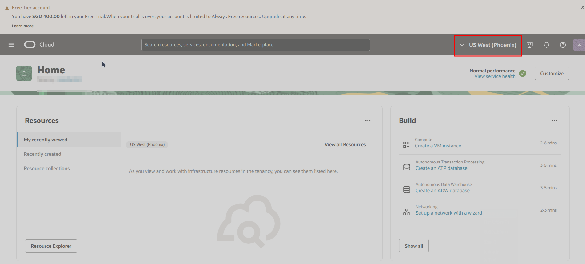Click the Show all button in Build

[x=414, y=246]
